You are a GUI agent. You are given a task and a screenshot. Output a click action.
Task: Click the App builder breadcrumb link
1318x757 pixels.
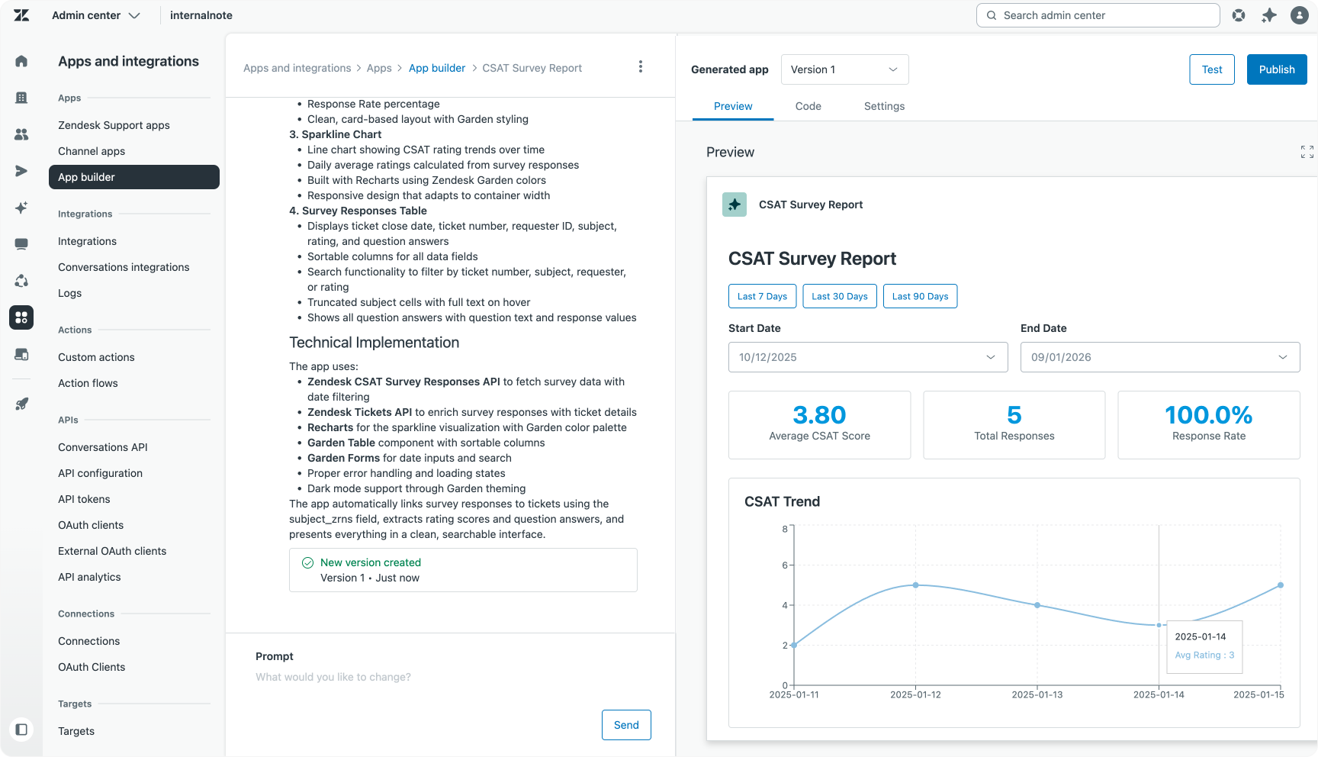[x=436, y=68]
